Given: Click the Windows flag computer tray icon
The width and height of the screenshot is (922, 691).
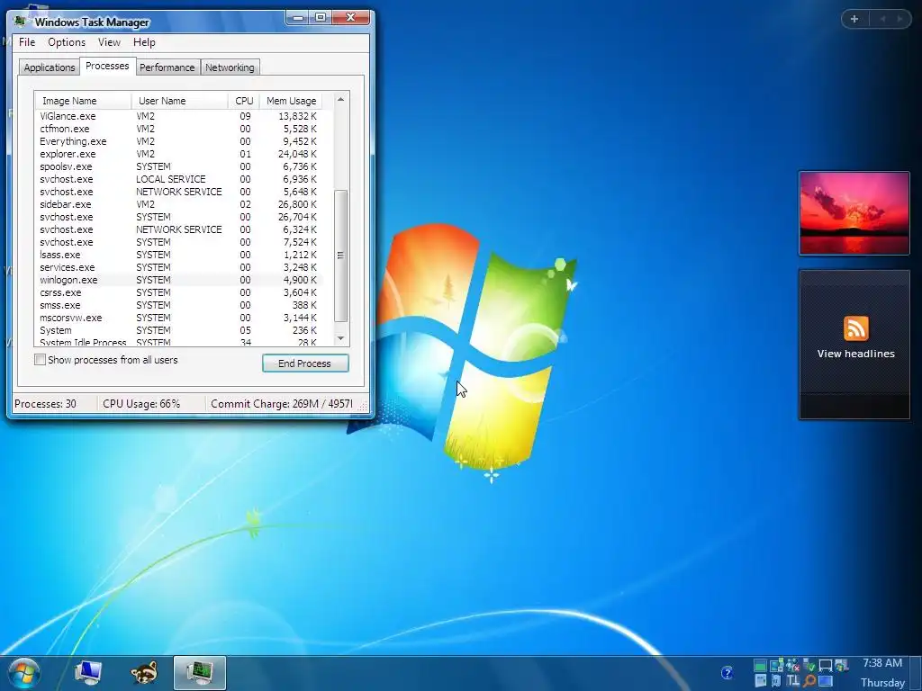Looking at the screenshot, I should (842, 666).
